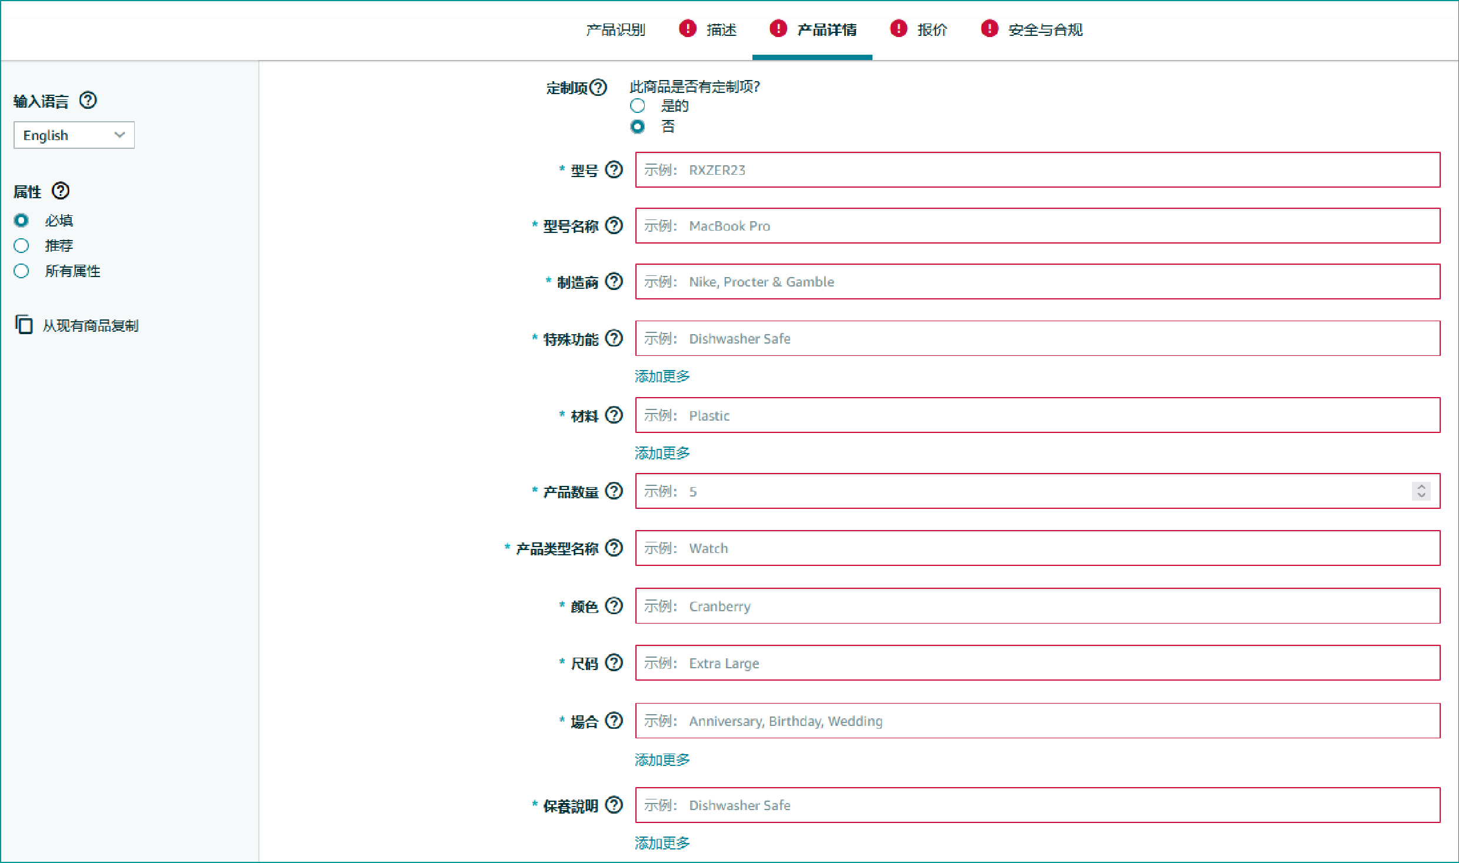The image size is (1459, 863).
Task: Select the 推荐 attributes option
Action: [x=22, y=245]
